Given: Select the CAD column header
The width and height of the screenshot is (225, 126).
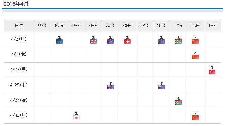Looking at the screenshot, I should click(x=144, y=26).
